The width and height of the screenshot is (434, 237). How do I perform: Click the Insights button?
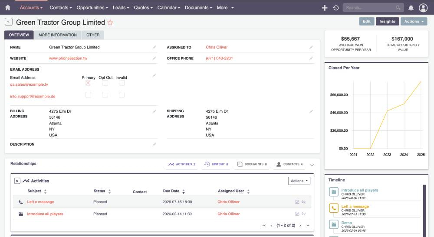point(387,21)
